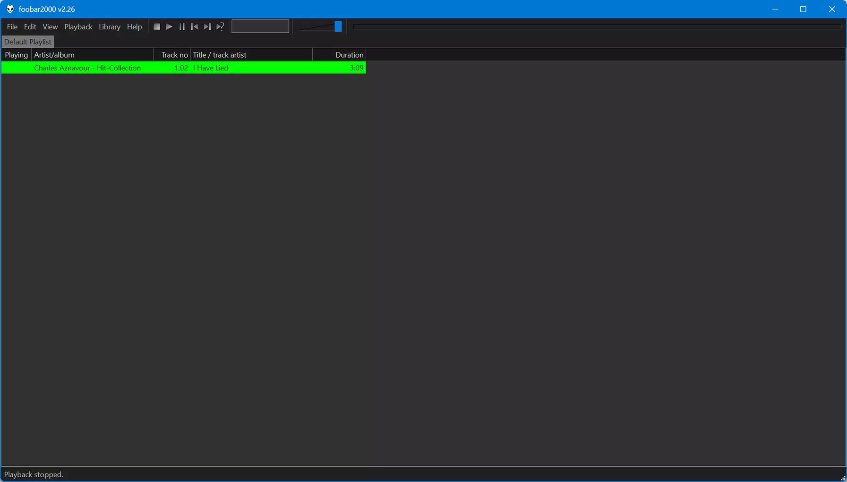Sort by Duration column header
The image size is (847, 482).
pyautogui.click(x=339, y=55)
